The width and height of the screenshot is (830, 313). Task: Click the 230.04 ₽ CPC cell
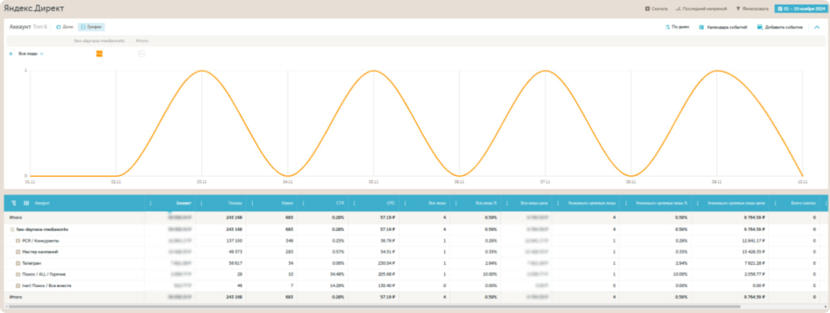point(387,263)
